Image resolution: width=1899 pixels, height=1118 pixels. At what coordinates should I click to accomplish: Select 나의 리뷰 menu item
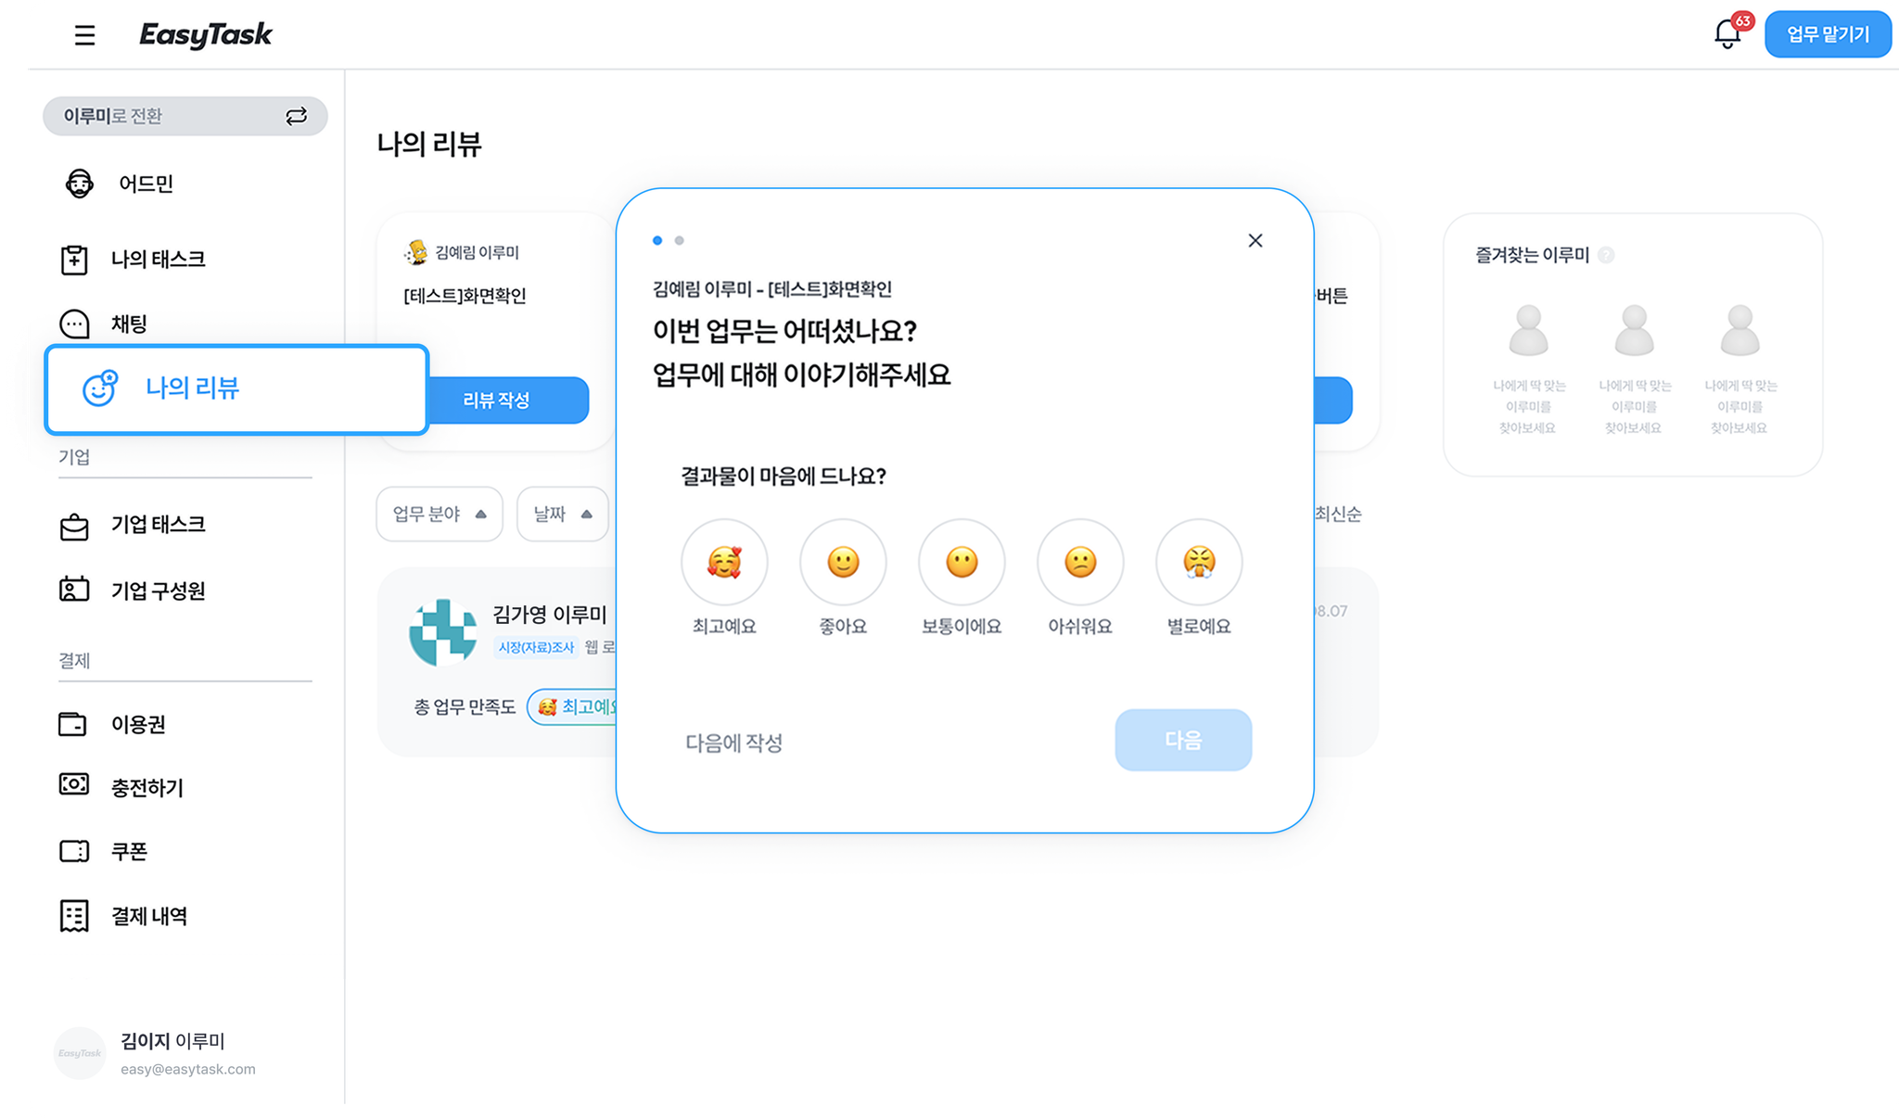click(236, 388)
